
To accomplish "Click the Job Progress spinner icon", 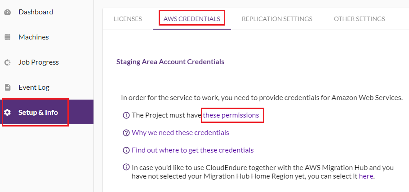I will [x=8, y=62].
